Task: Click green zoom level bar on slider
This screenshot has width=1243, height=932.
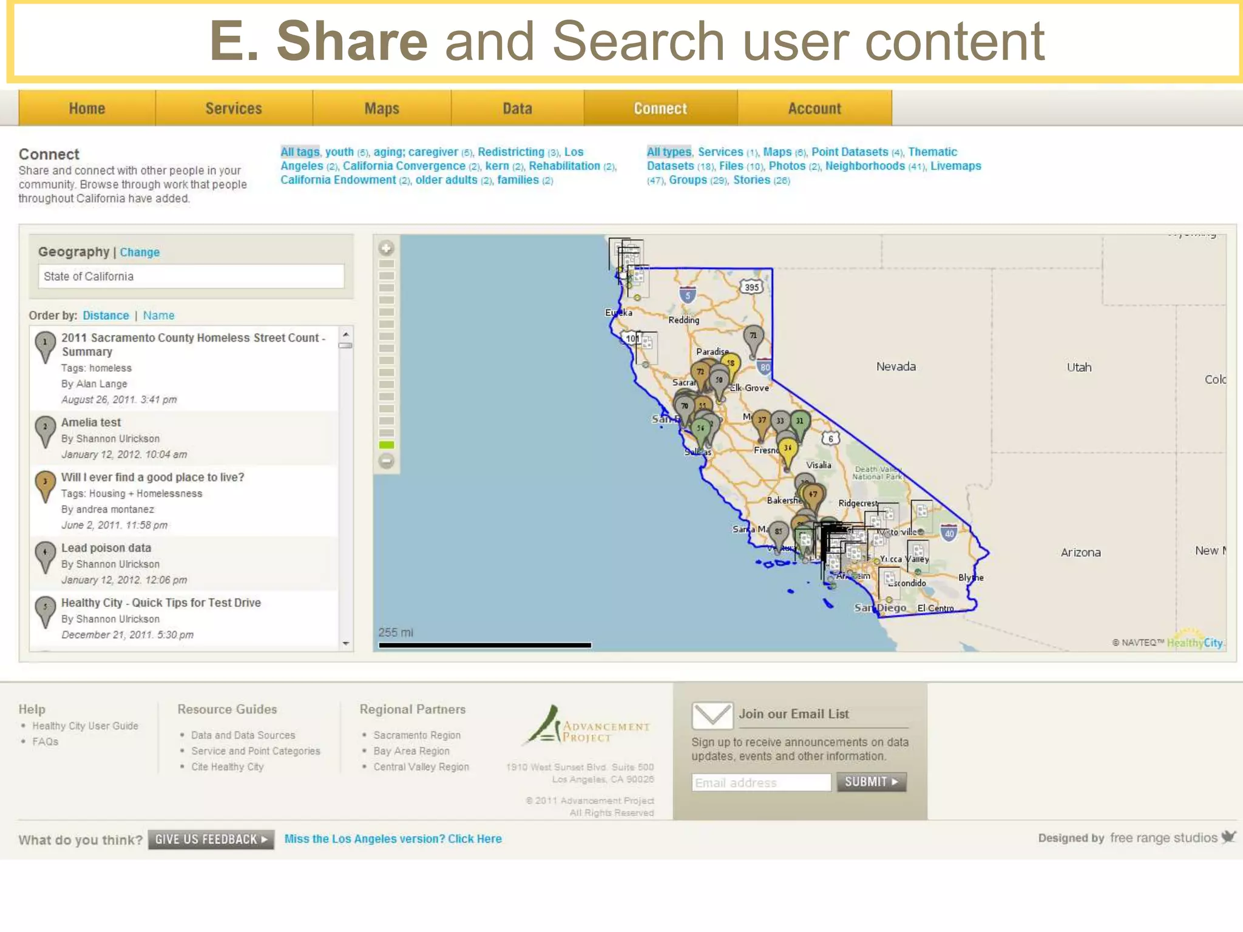Action: pos(387,445)
